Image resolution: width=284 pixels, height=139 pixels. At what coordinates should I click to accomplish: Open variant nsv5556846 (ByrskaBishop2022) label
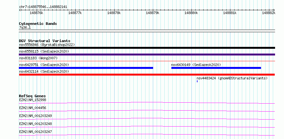point(47,45)
